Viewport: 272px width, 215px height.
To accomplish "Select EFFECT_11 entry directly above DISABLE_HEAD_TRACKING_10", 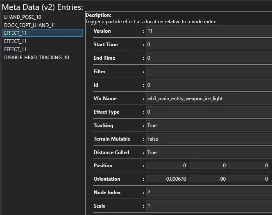I will click(x=16, y=49).
